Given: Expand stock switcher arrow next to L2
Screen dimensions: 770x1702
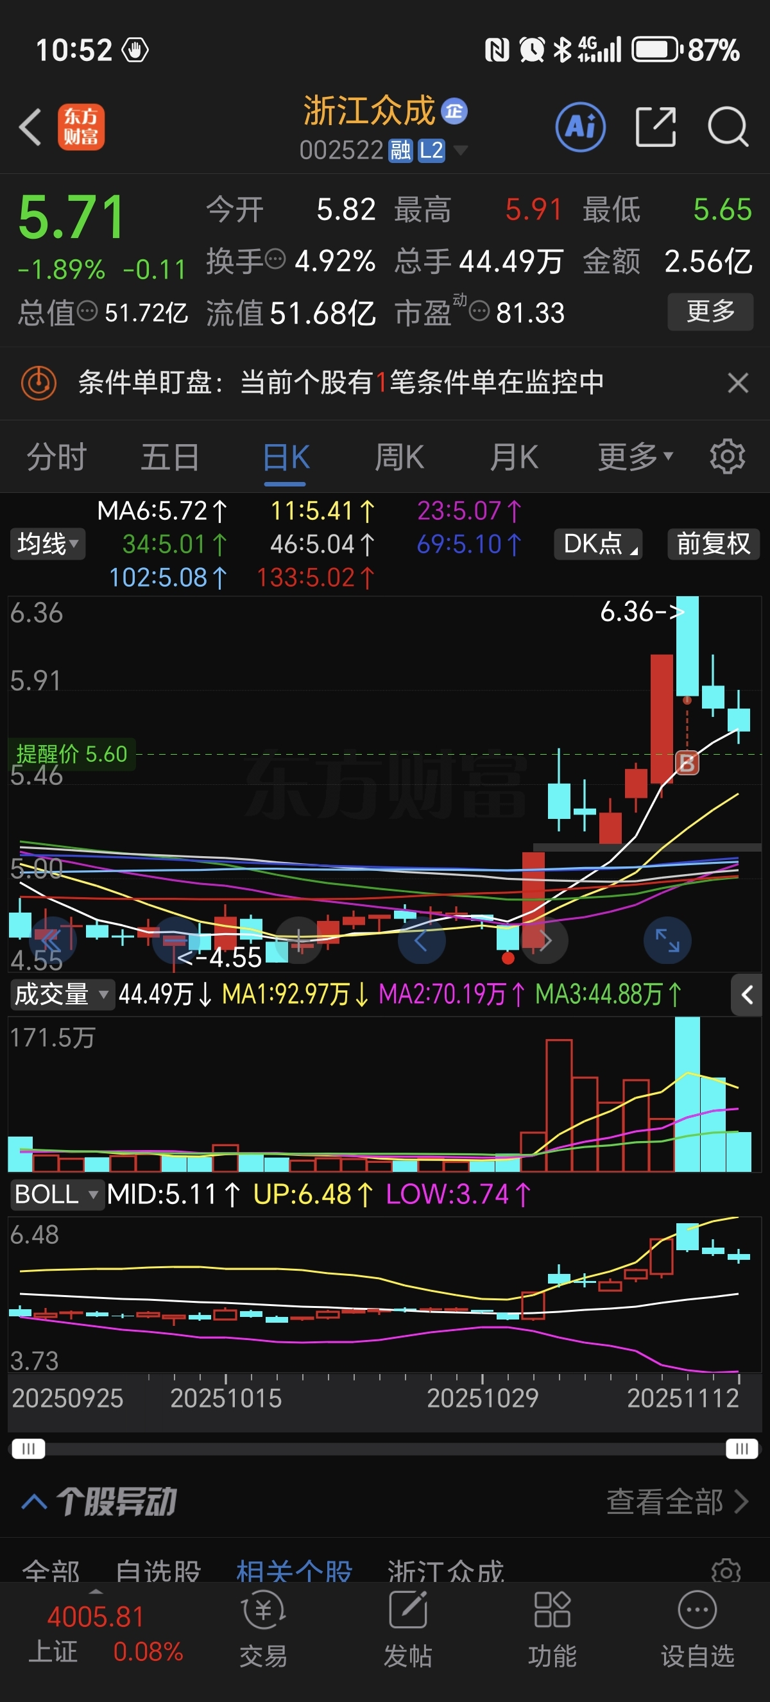Looking at the screenshot, I should [x=460, y=151].
